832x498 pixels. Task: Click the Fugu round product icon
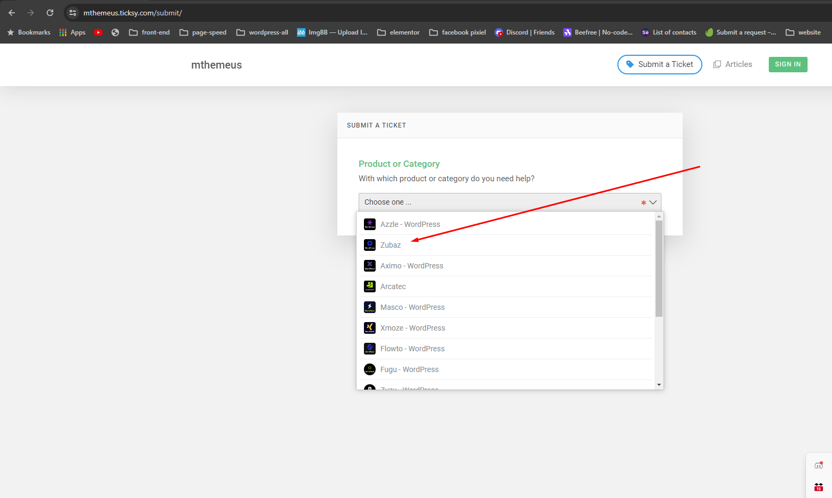tap(370, 369)
